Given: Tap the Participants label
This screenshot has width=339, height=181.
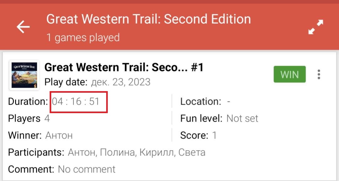Looking at the screenshot, I should tap(36, 152).
